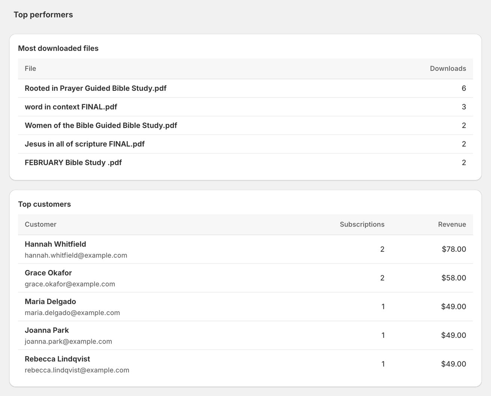Click the "Customer" column header
The image size is (491, 396).
(40, 225)
